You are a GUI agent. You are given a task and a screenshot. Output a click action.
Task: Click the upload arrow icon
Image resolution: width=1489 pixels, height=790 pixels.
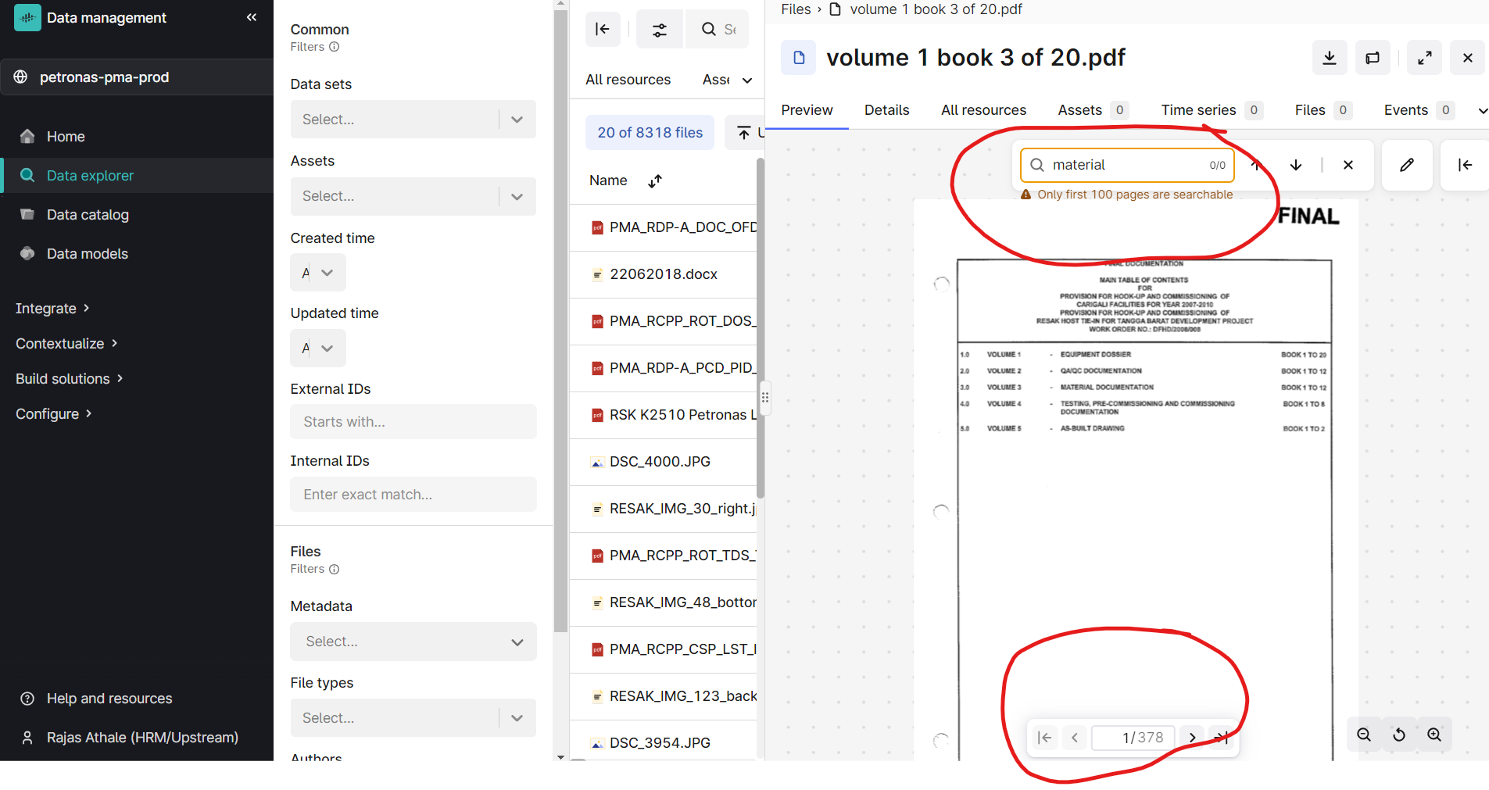[x=744, y=133]
